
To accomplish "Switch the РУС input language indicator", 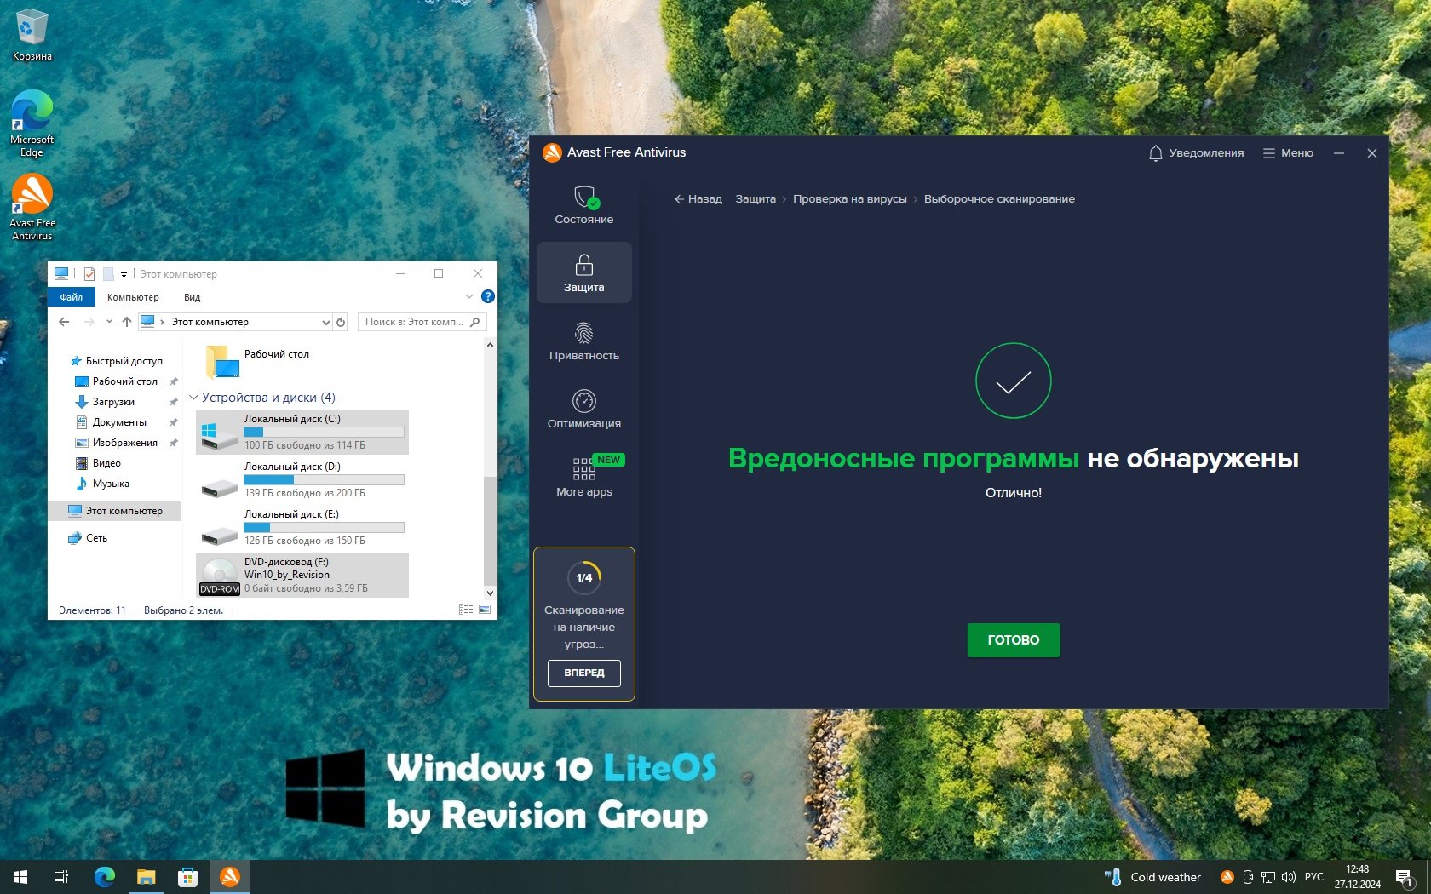I will coord(1314,877).
